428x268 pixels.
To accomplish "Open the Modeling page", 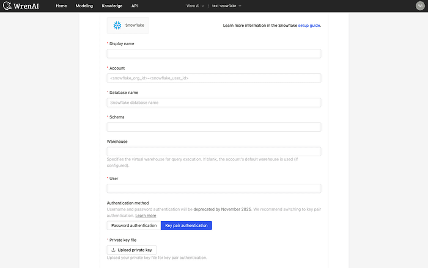I will tap(85, 5).
